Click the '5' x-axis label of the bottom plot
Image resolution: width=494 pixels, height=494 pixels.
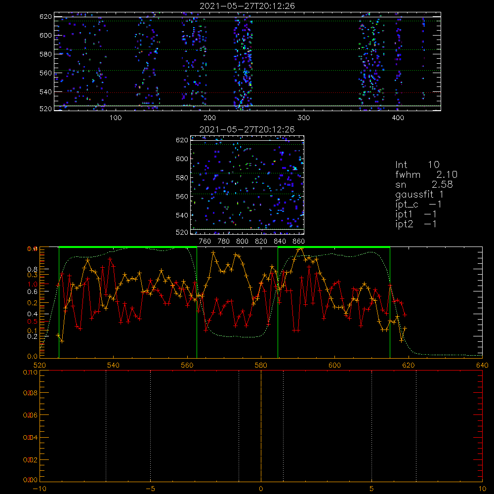point(371,489)
